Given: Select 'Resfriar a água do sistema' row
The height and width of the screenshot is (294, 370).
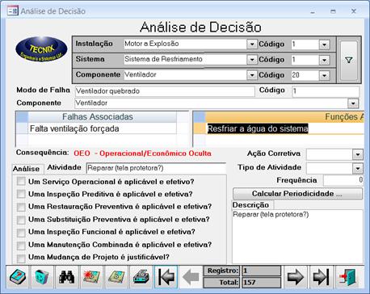Looking at the screenshot, I should pyautogui.click(x=284, y=128).
